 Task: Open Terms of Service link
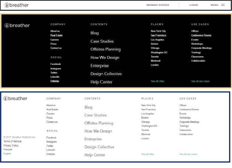point(13,141)
